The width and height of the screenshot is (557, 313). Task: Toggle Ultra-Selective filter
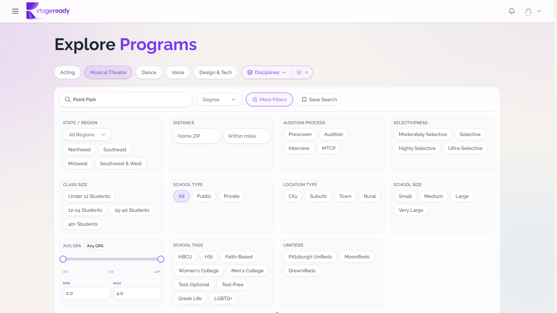tap(465, 148)
